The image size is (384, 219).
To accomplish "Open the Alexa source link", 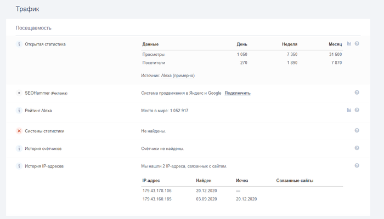I will [x=166, y=76].
